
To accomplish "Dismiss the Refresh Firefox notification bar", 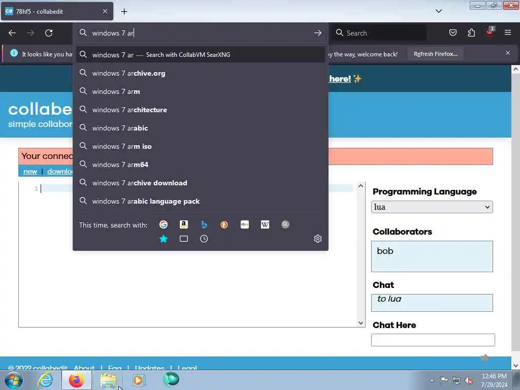I will point(508,53).
